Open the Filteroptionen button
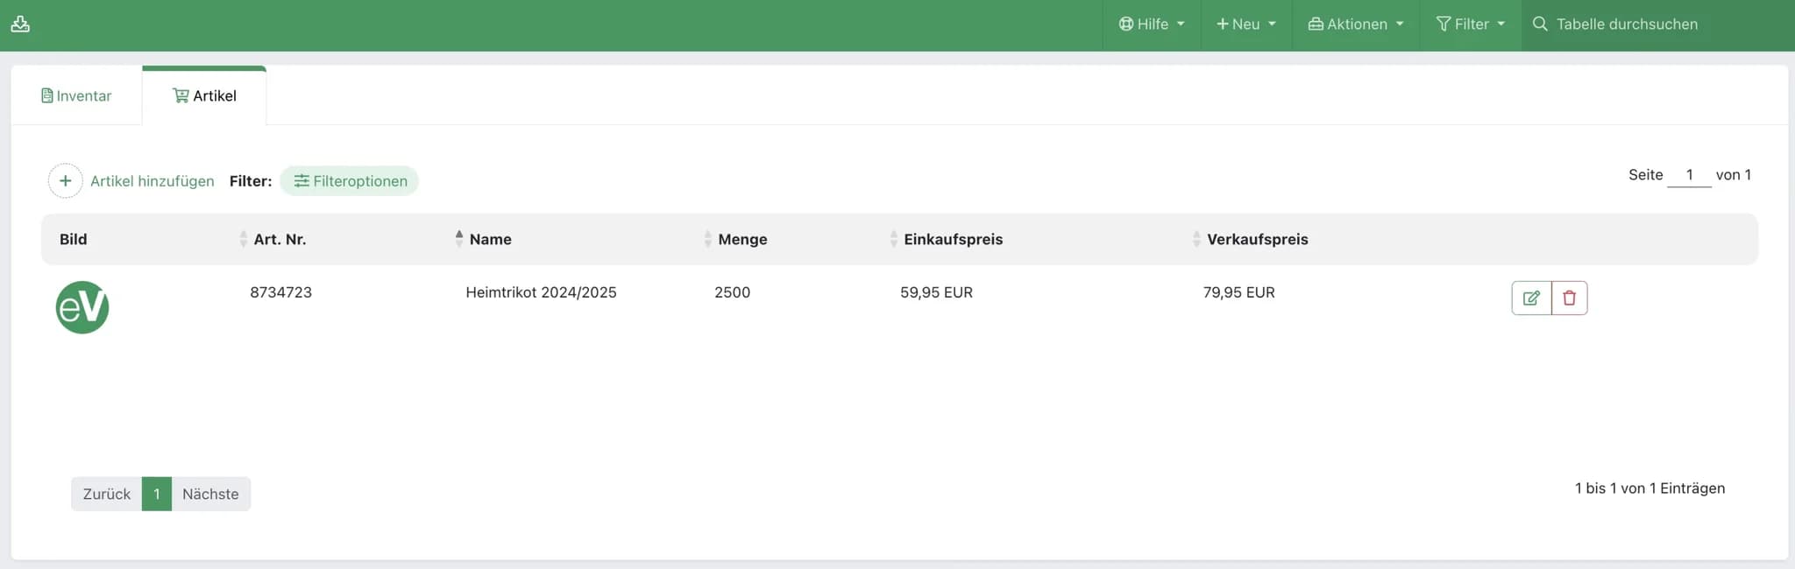Image resolution: width=1795 pixels, height=569 pixels. [350, 181]
